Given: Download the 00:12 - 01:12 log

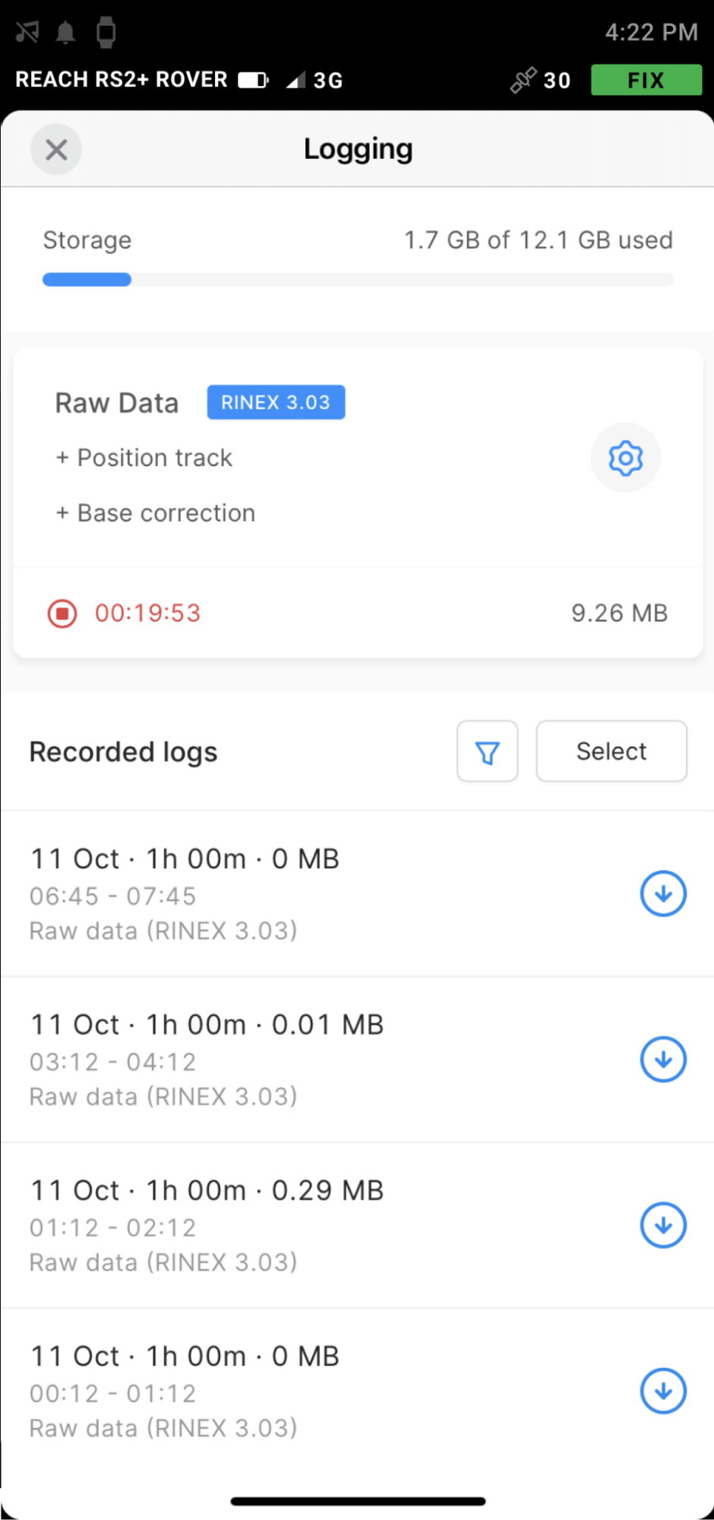Looking at the screenshot, I should (x=663, y=1391).
